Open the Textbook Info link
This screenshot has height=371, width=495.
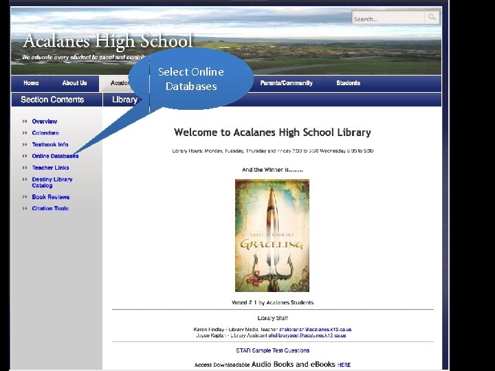50,145
